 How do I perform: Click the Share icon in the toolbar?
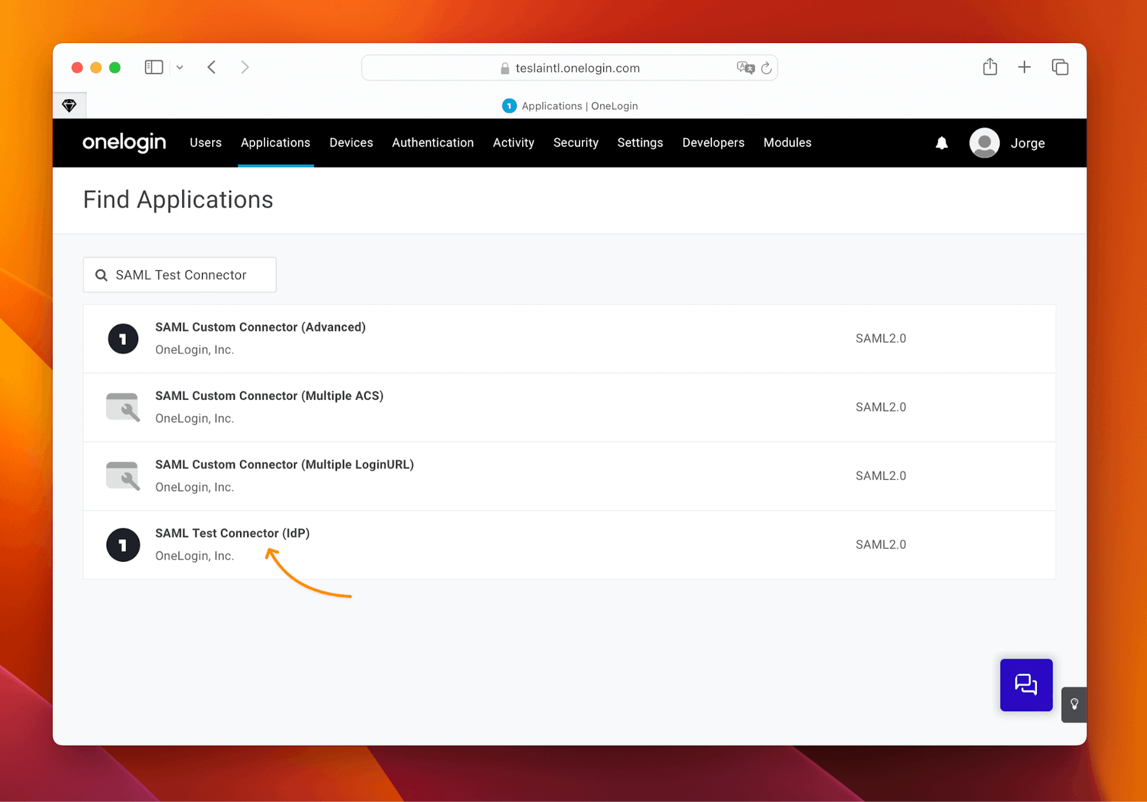pyautogui.click(x=990, y=67)
